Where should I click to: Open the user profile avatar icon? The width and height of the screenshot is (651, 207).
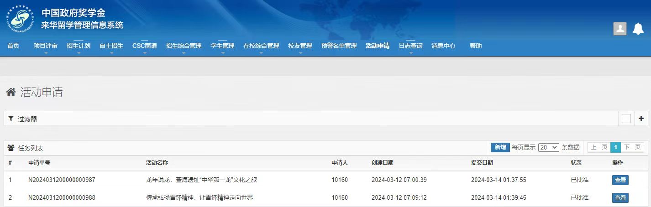tap(619, 28)
